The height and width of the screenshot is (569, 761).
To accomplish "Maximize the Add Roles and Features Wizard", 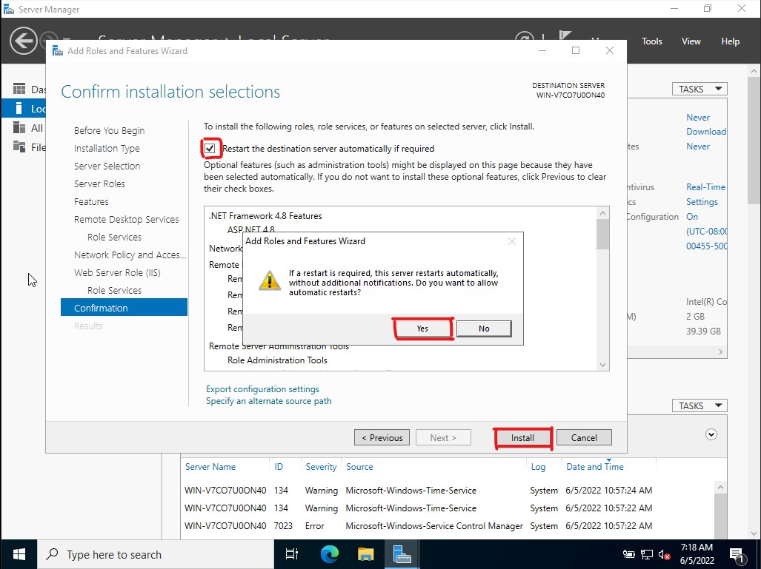I will (x=576, y=50).
